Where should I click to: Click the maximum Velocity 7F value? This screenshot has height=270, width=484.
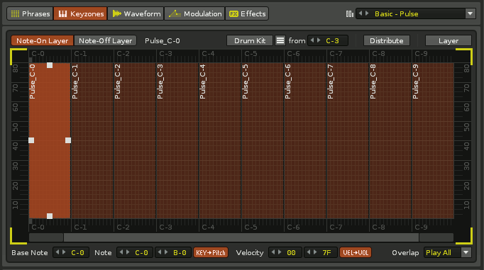(326, 253)
